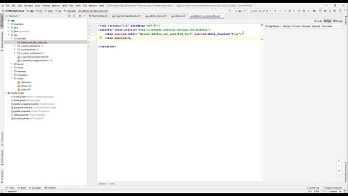
Task: Expand the layout folder
Action: [11, 64]
